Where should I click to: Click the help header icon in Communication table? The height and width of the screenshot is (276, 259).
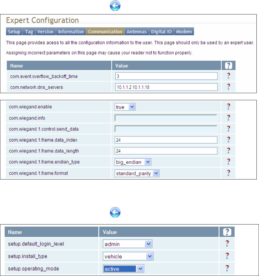(x=228, y=66)
